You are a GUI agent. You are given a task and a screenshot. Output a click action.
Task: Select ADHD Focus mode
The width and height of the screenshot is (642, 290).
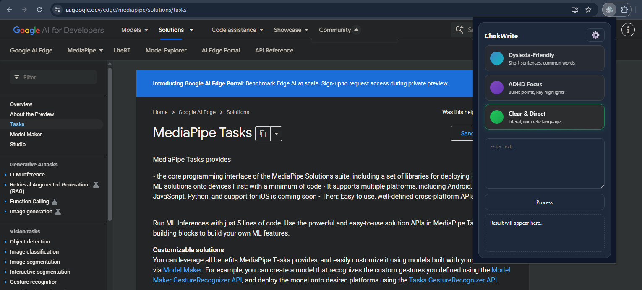[544, 88]
